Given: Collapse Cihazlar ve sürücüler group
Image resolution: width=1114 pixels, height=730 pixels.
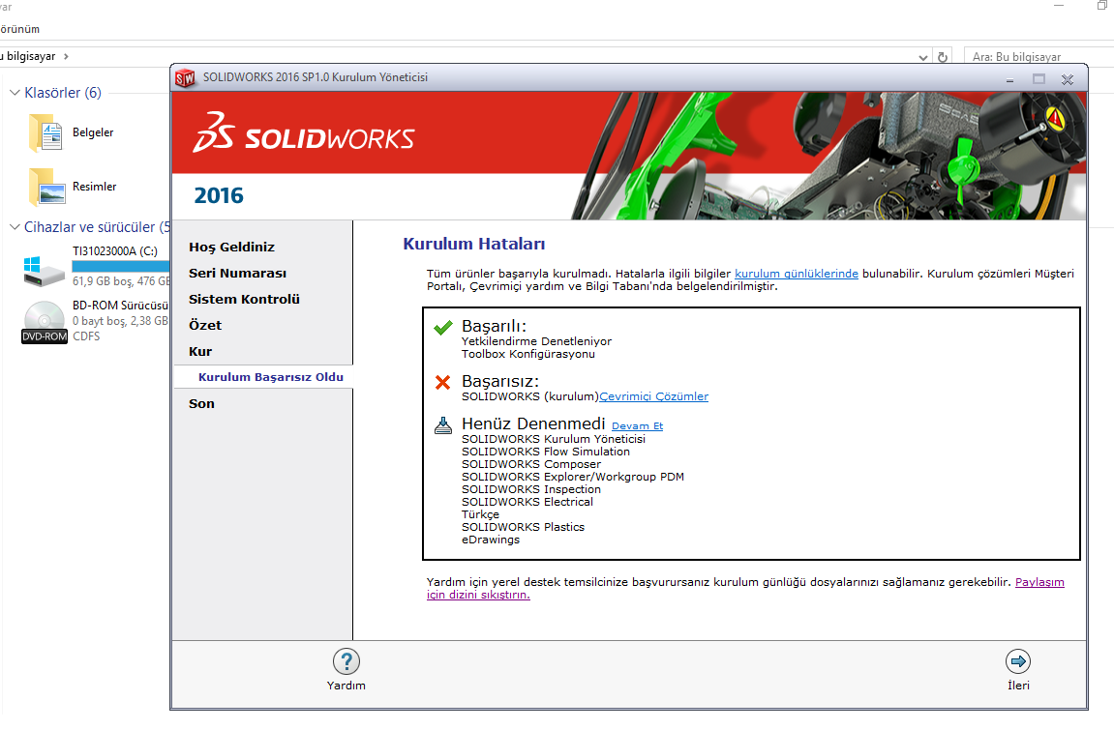Looking at the screenshot, I should click(15, 227).
